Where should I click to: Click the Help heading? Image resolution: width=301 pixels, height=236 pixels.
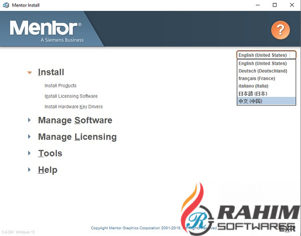(x=48, y=170)
